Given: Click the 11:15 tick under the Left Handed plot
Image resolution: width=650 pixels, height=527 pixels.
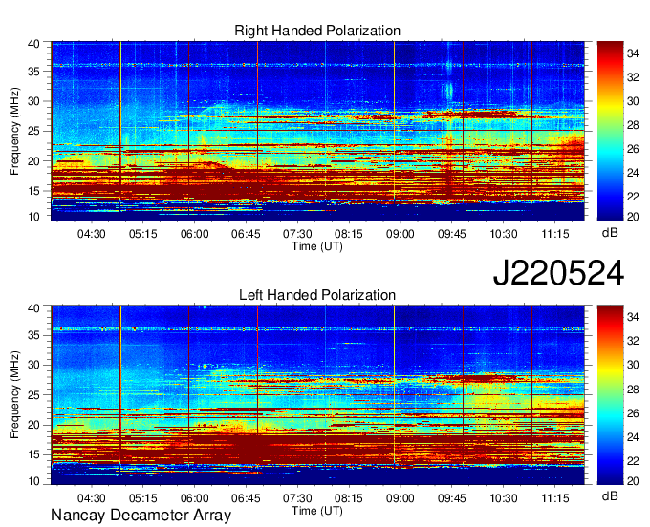Looking at the screenshot, I should click(x=555, y=498).
